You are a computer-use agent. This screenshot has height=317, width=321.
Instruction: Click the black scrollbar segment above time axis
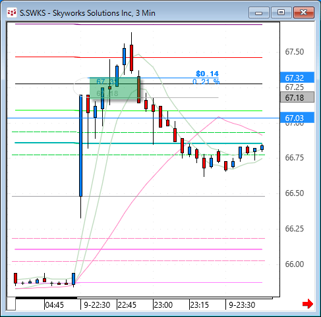46,298
